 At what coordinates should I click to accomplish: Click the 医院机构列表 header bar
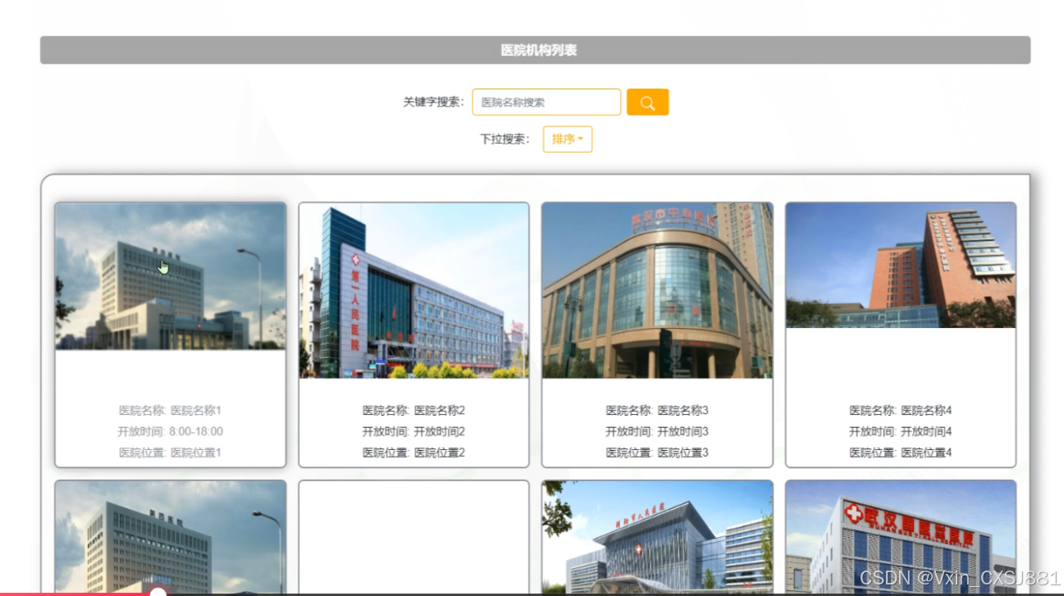tap(535, 50)
